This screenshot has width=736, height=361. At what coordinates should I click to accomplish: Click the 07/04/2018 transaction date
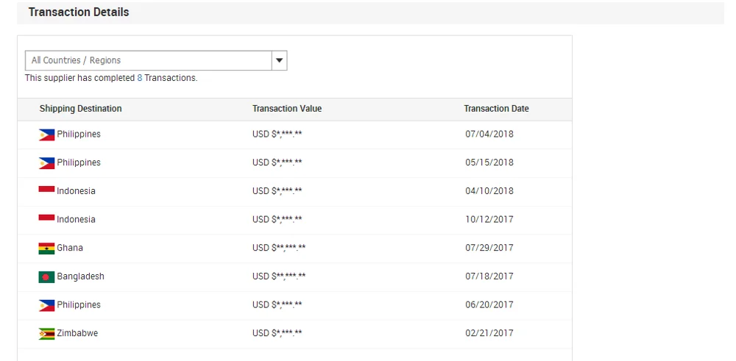pyautogui.click(x=489, y=135)
